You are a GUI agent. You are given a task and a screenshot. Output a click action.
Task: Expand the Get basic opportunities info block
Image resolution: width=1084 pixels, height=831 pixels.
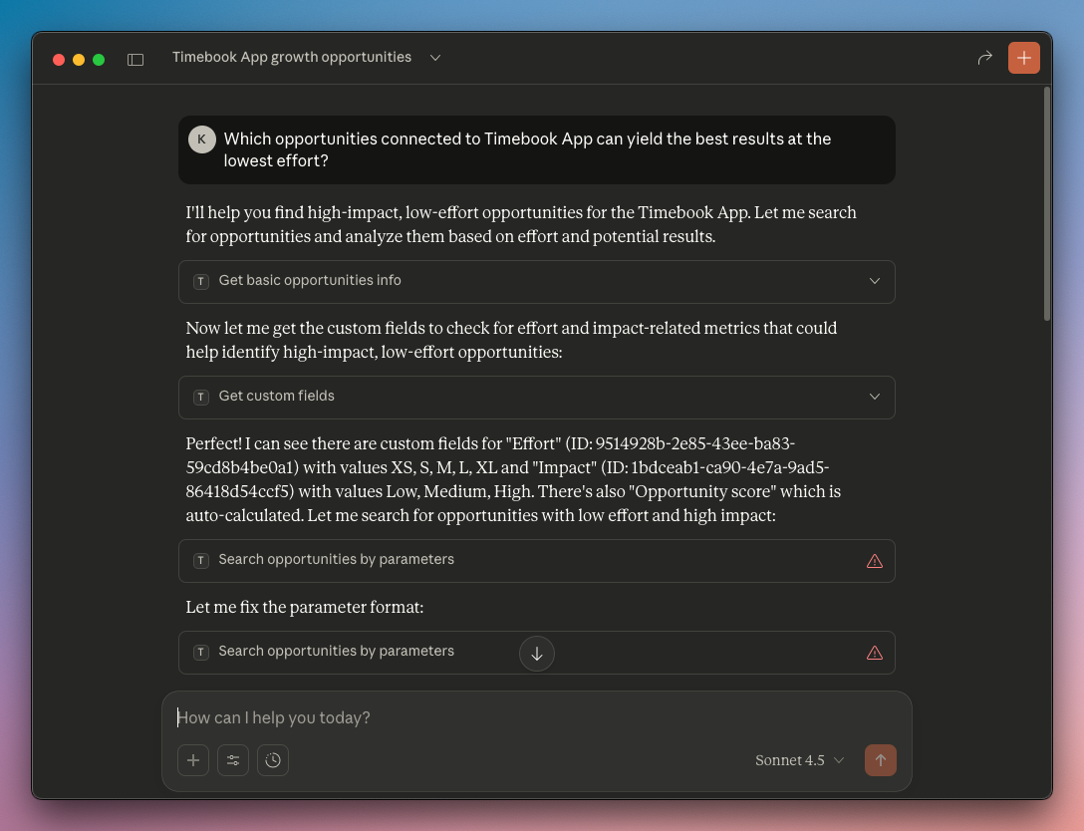click(536, 281)
